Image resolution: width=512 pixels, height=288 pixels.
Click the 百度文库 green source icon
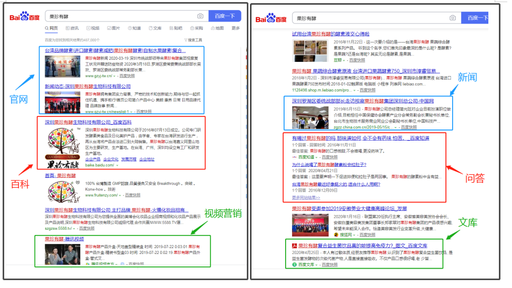pyautogui.click(x=294, y=264)
